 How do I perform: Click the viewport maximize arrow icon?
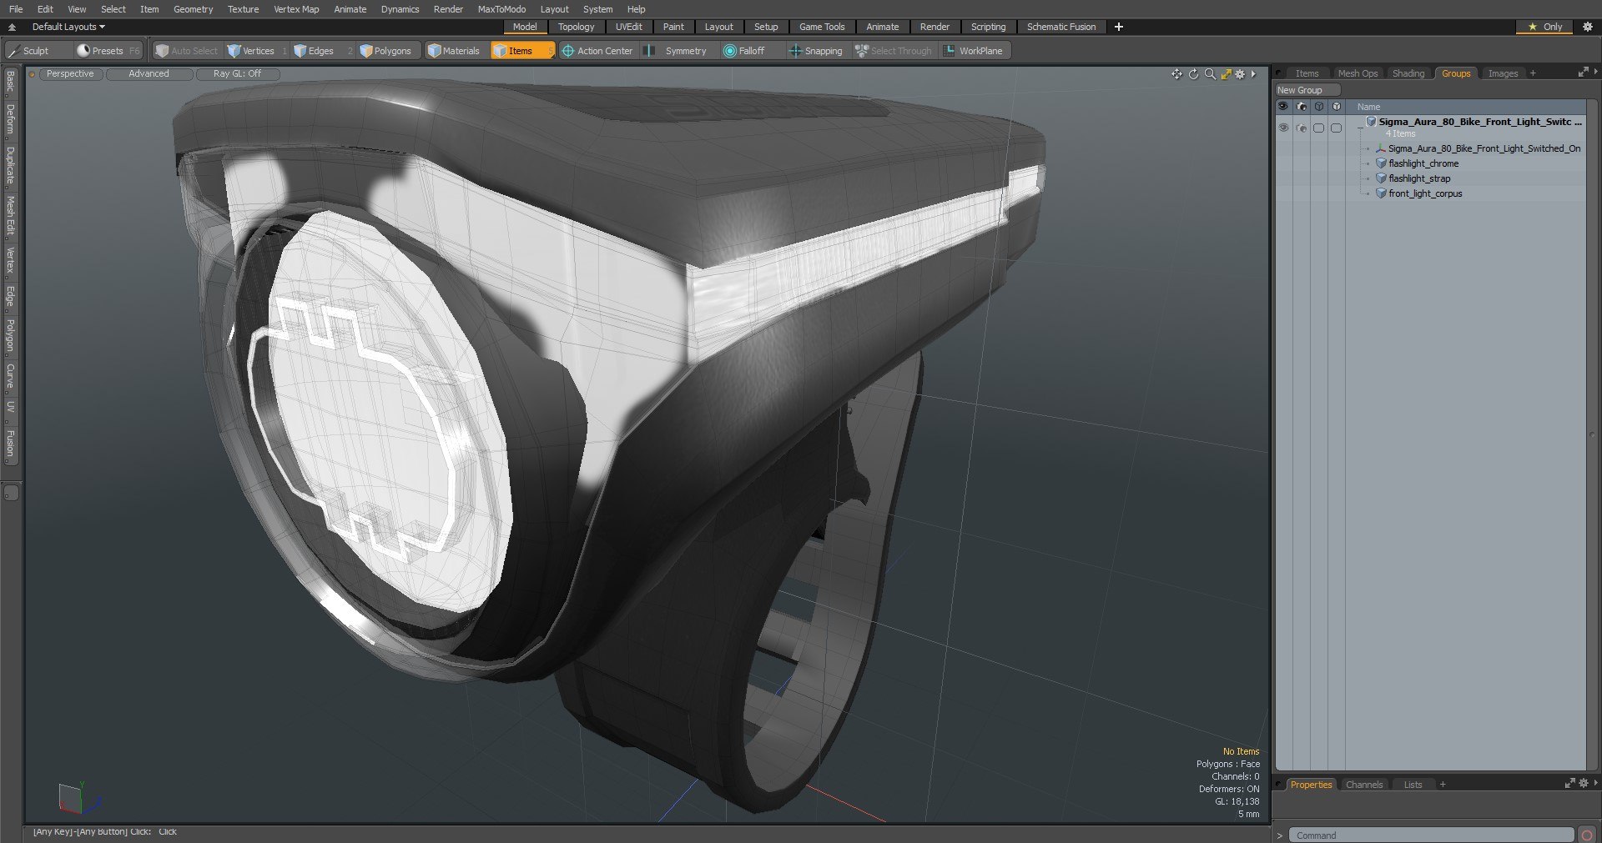tap(1226, 74)
